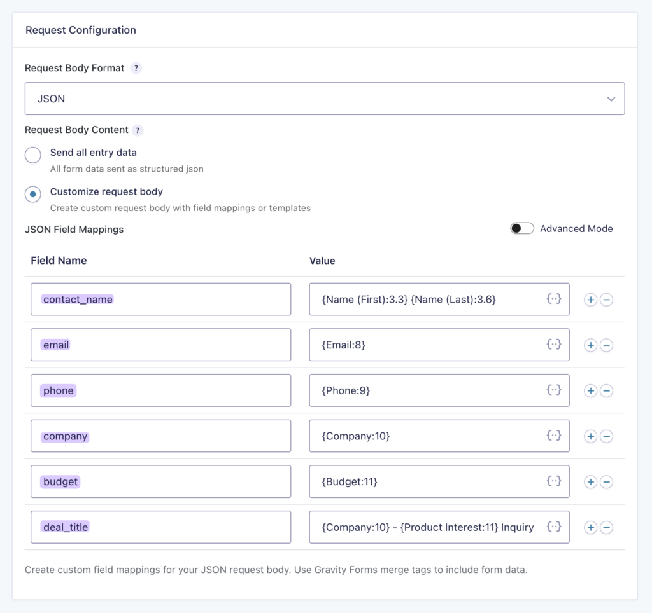This screenshot has height=613, width=652.
Task: Insert a merge tag into the budget value
Action: (553, 481)
